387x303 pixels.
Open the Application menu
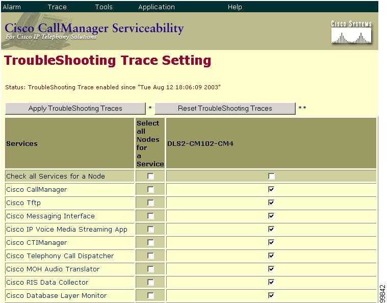pyautogui.click(x=157, y=7)
